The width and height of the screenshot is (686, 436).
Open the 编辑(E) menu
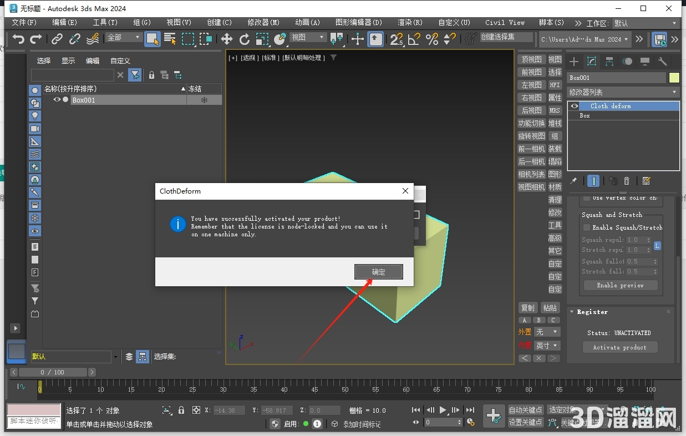(65, 23)
